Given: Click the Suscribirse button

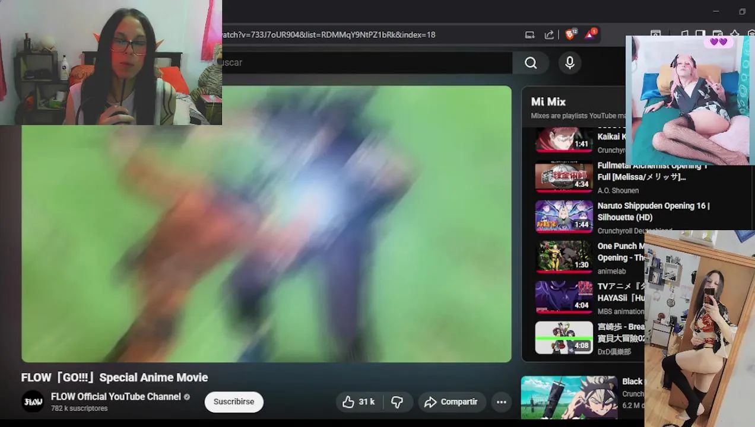Looking at the screenshot, I should (x=234, y=401).
